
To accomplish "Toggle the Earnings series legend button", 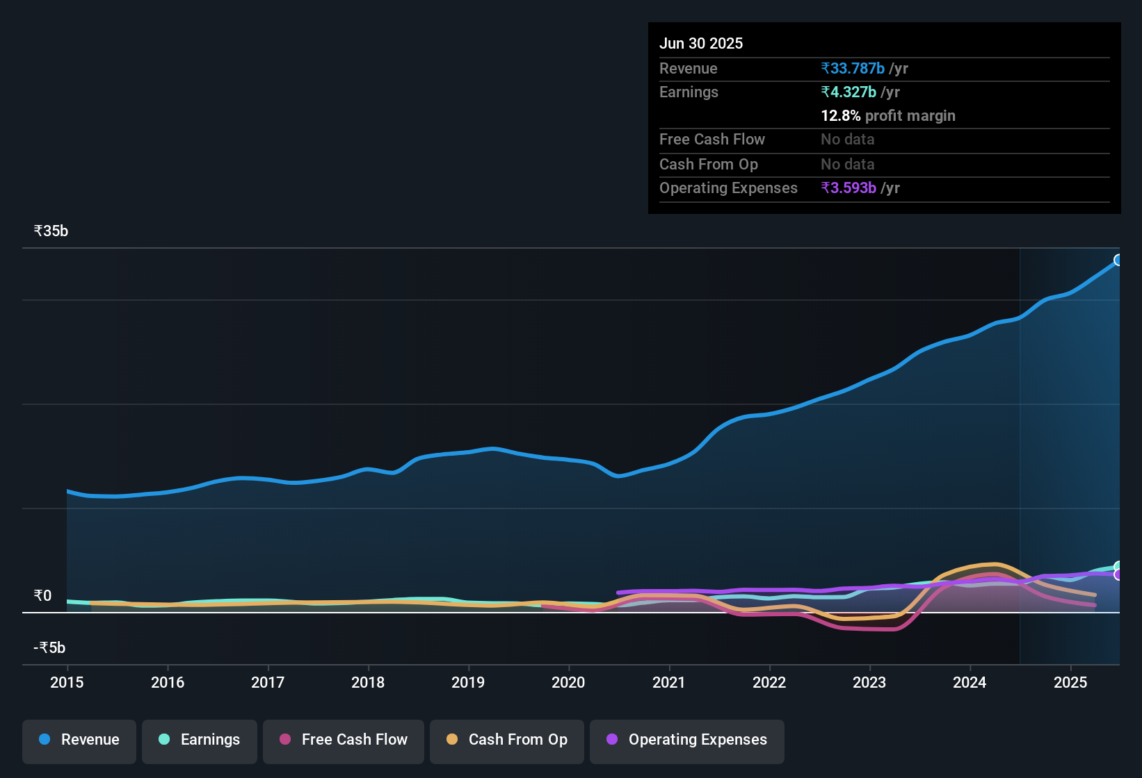I will pyautogui.click(x=200, y=740).
